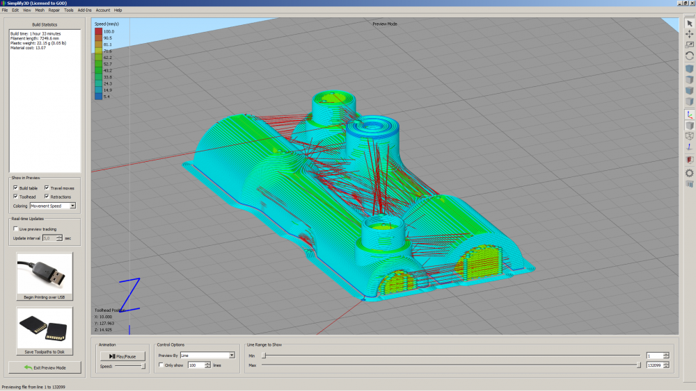This screenshot has width=696, height=391.
Task: Click the circular-arrow rotate tool
Action: [x=689, y=56]
